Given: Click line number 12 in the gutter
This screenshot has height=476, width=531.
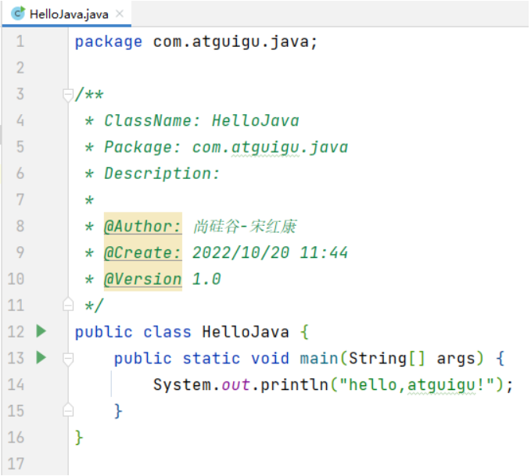Looking at the screenshot, I should (16, 331).
